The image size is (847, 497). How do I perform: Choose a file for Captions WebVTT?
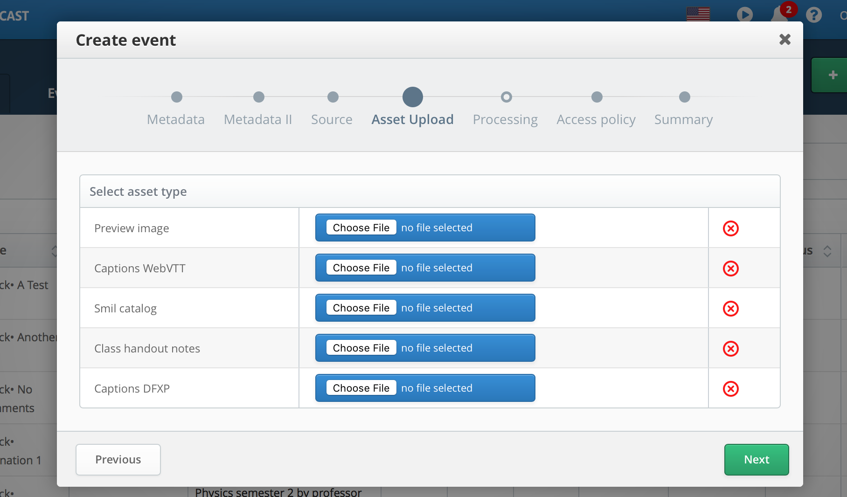click(361, 268)
